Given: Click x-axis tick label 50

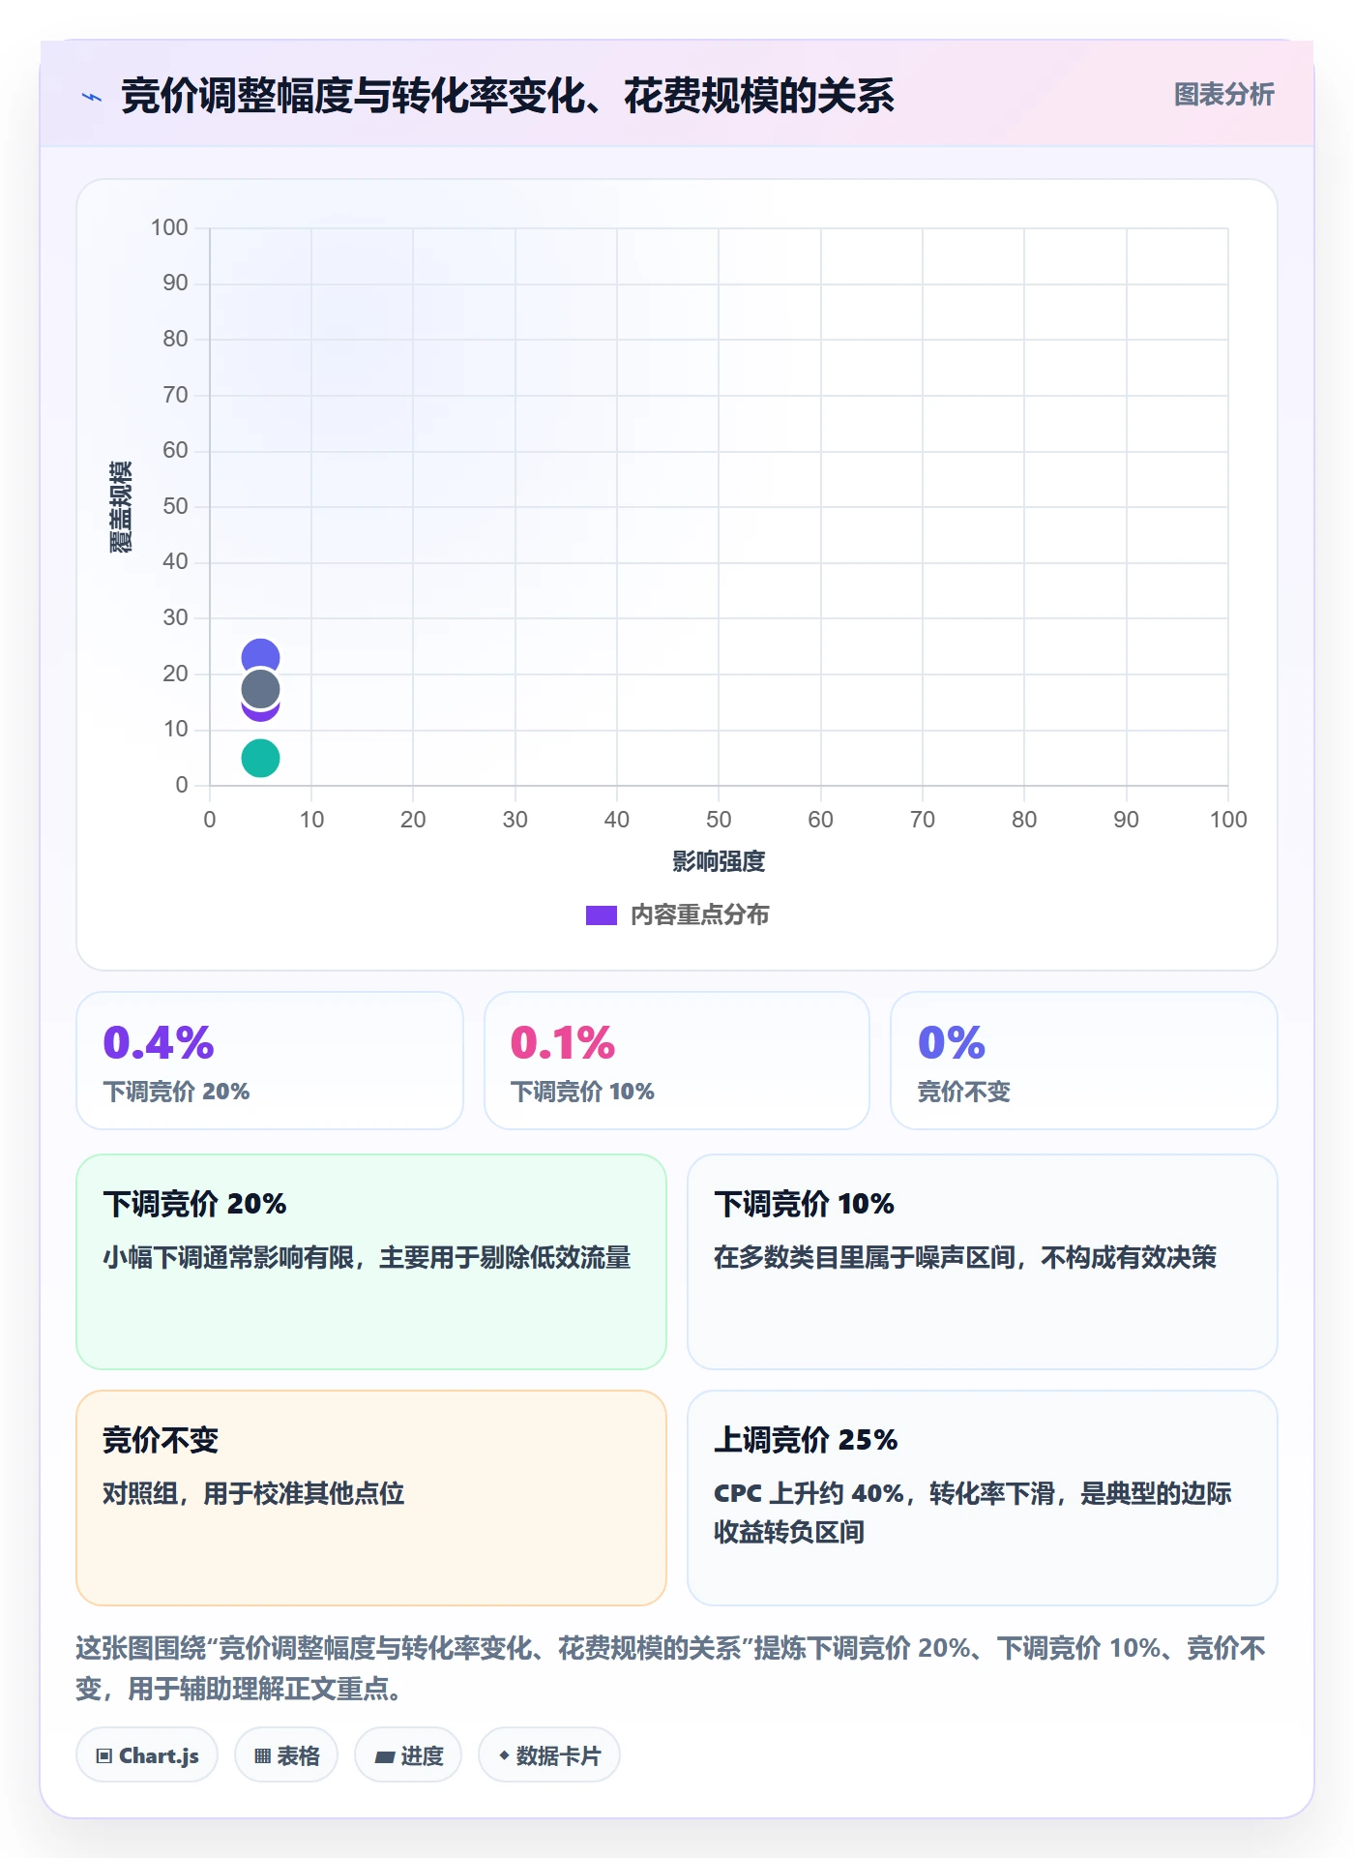Looking at the screenshot, I should tap(719, 820).
